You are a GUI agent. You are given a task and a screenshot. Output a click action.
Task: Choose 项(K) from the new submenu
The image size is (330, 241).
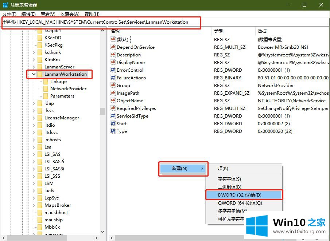coord(244,168)
